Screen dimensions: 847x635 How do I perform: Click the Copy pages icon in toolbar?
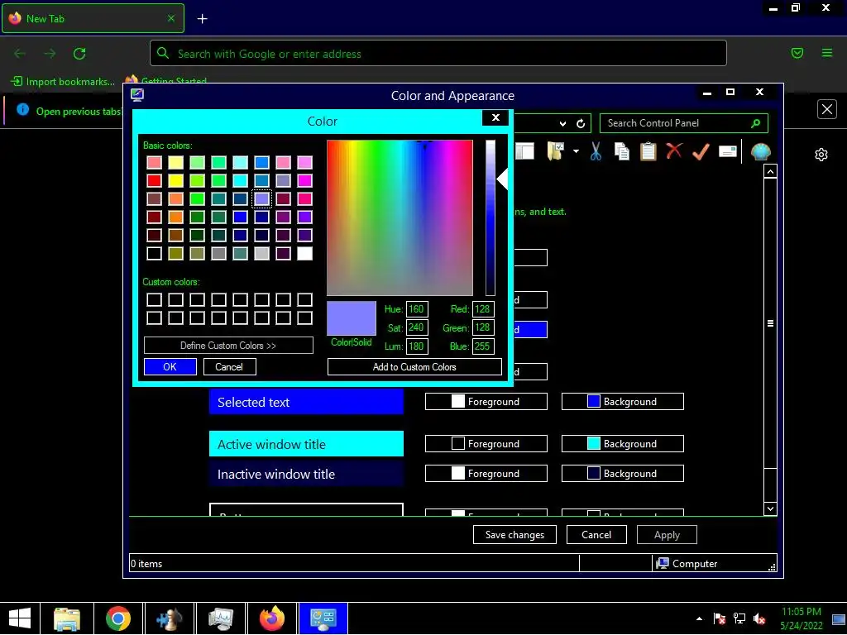622,152
